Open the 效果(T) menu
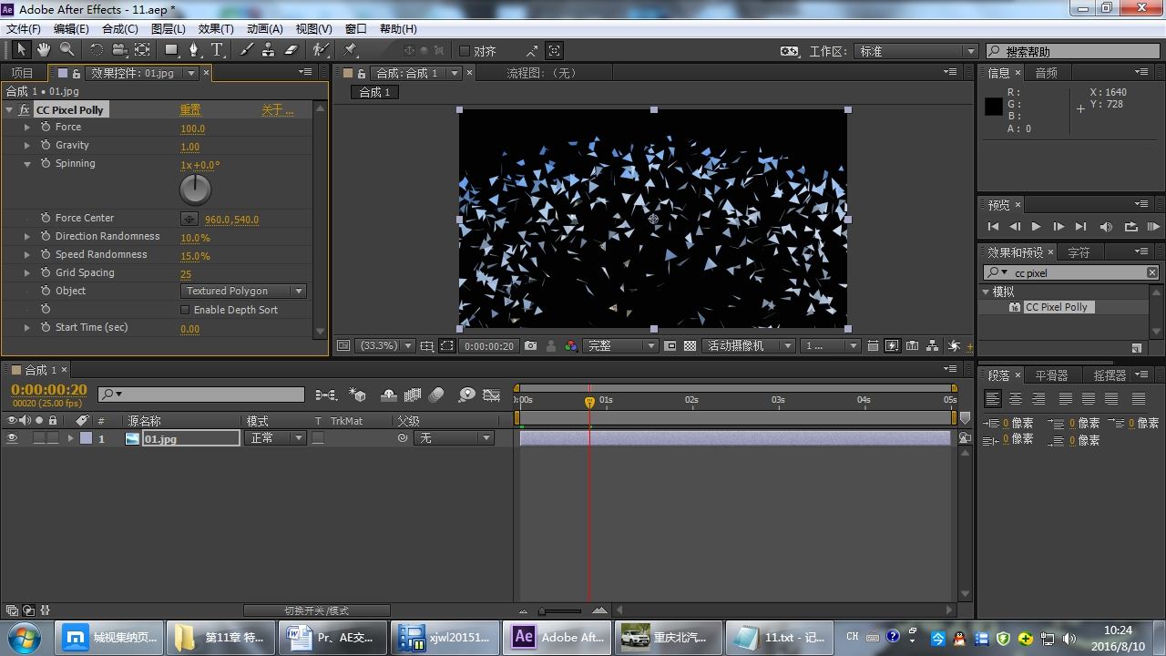Image resolution: width=1166 pixels, height=656 pixels. (216, 29)
